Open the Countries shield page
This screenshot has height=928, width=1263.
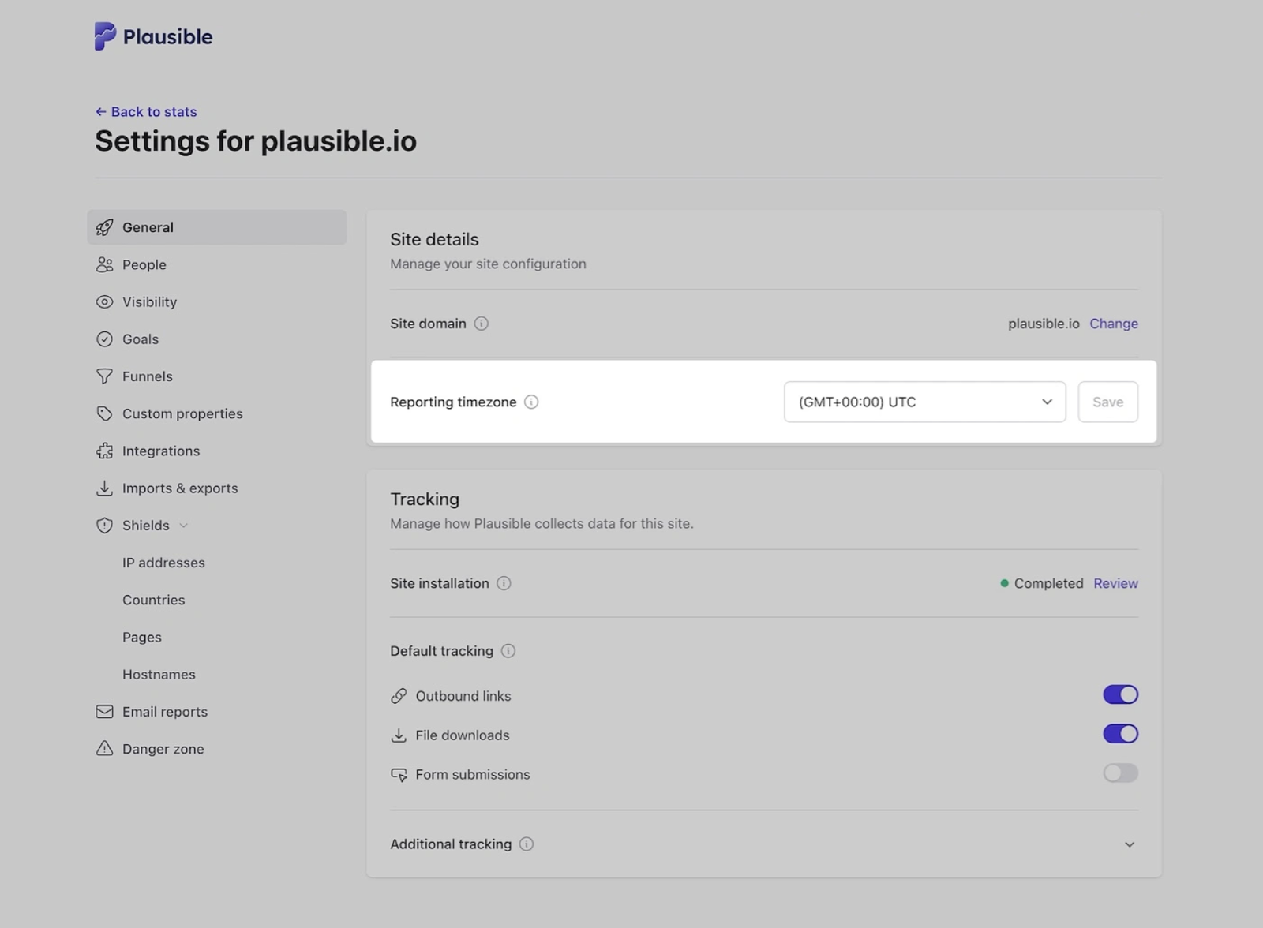153,600
